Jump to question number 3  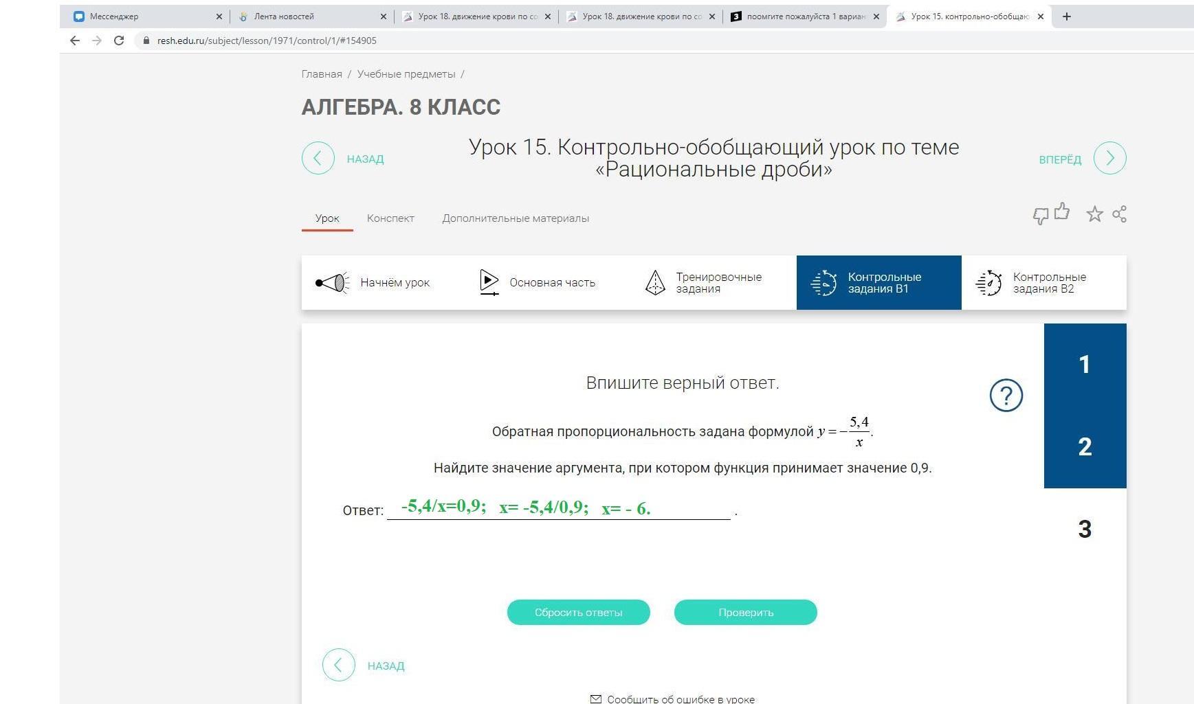click(x=1085, y=530)
